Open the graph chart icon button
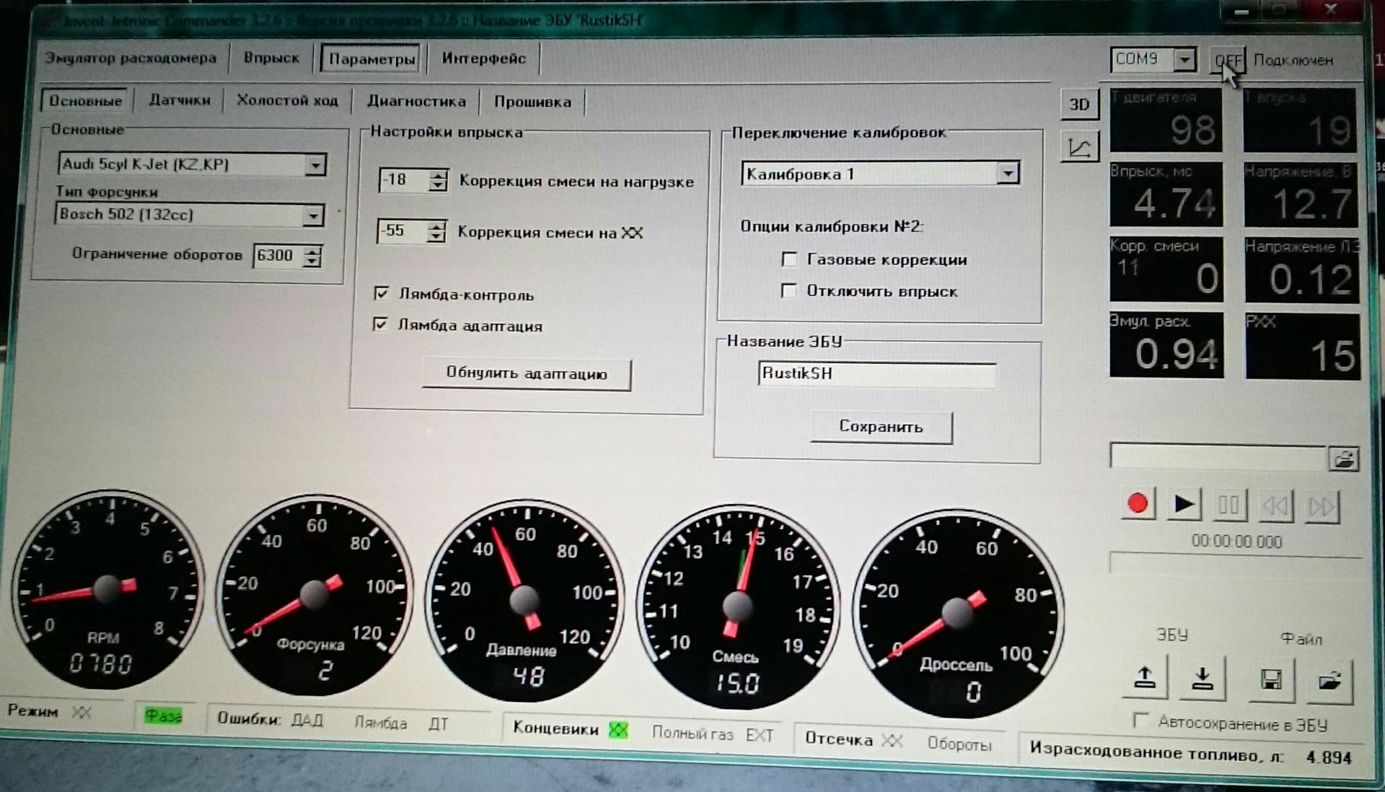This screenshot has width=1385, height=792. (x=1079, y=148)
